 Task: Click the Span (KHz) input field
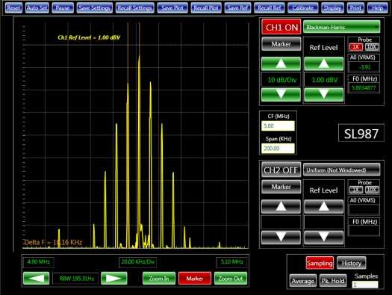click(x=278, y=149)
